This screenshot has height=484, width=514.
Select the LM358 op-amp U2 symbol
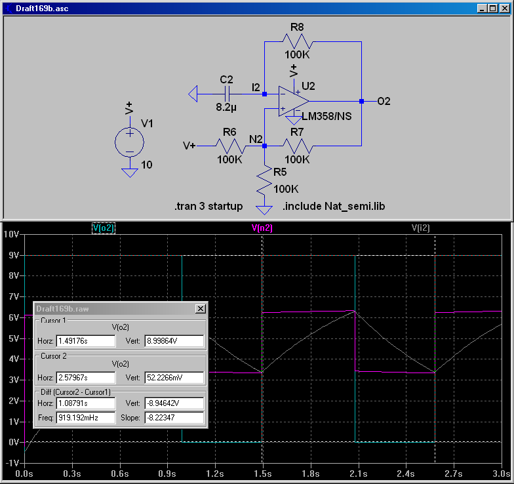(293, 101)
